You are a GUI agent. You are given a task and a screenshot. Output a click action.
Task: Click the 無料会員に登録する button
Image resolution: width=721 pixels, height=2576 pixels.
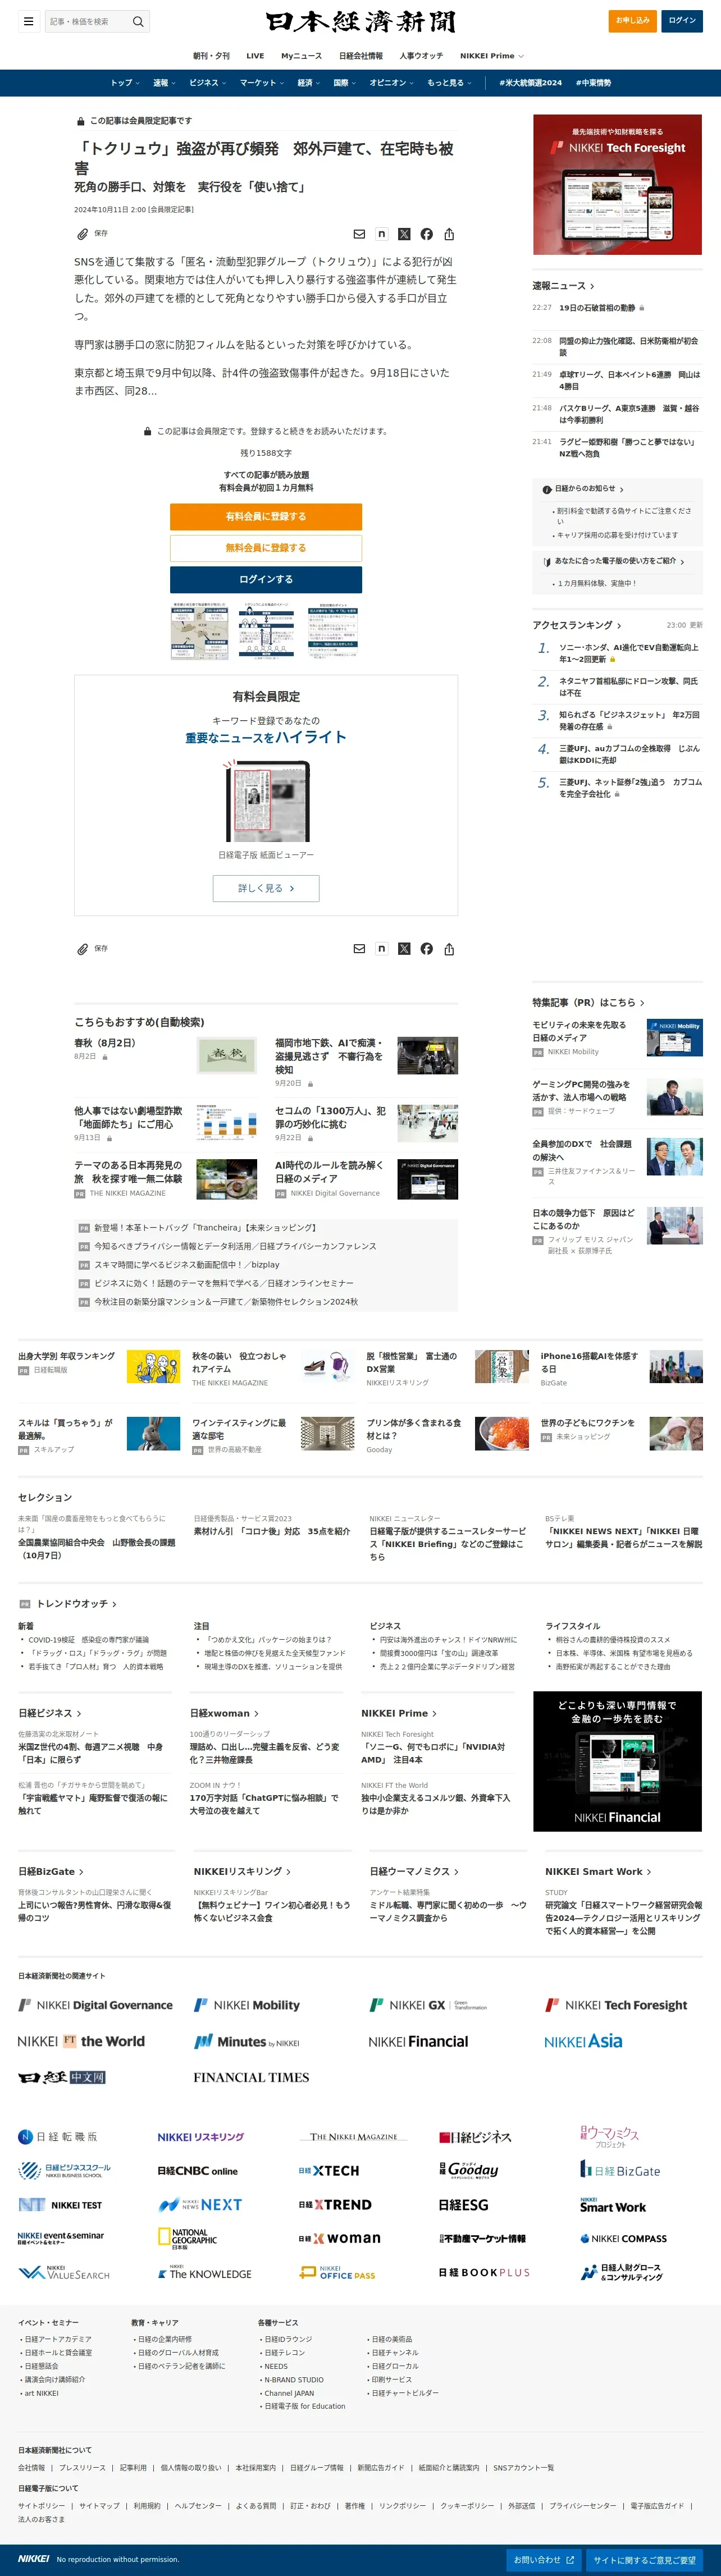(266, 548)
